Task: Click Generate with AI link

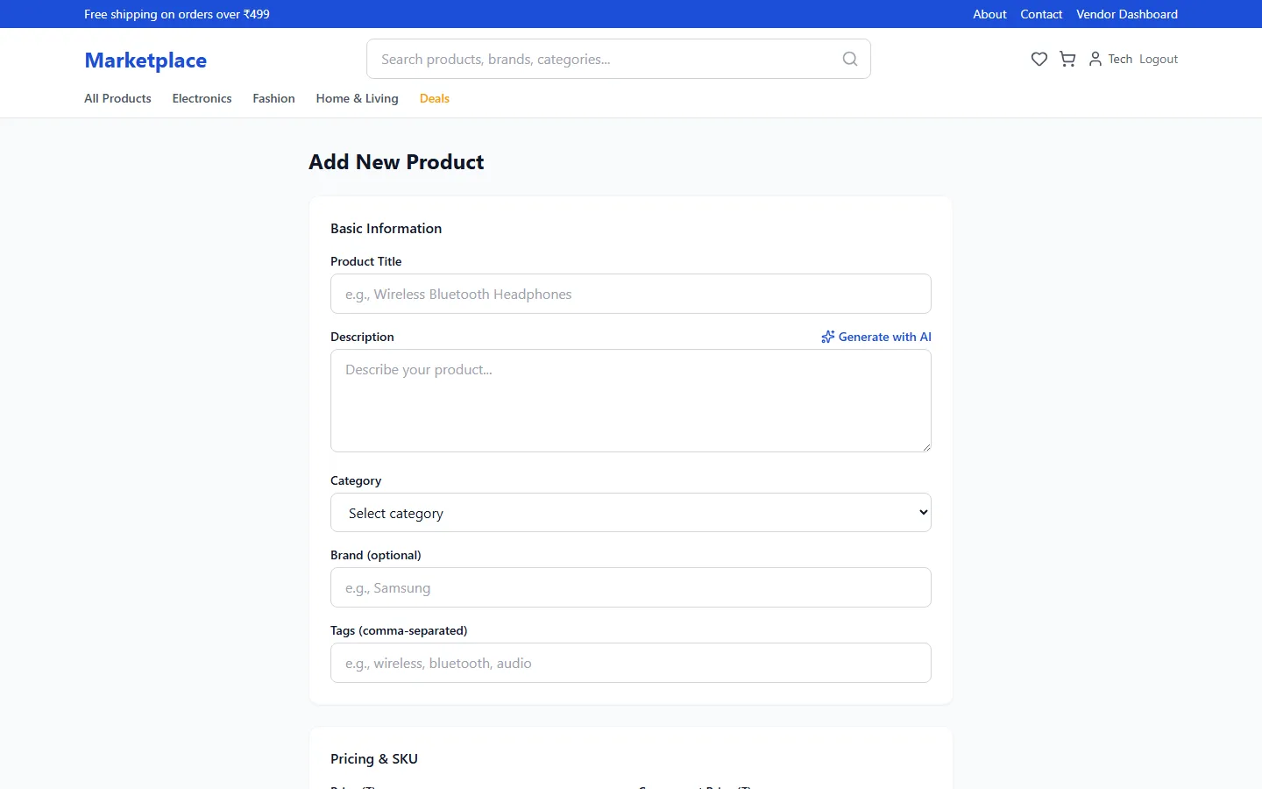Action: pos(876,337)
